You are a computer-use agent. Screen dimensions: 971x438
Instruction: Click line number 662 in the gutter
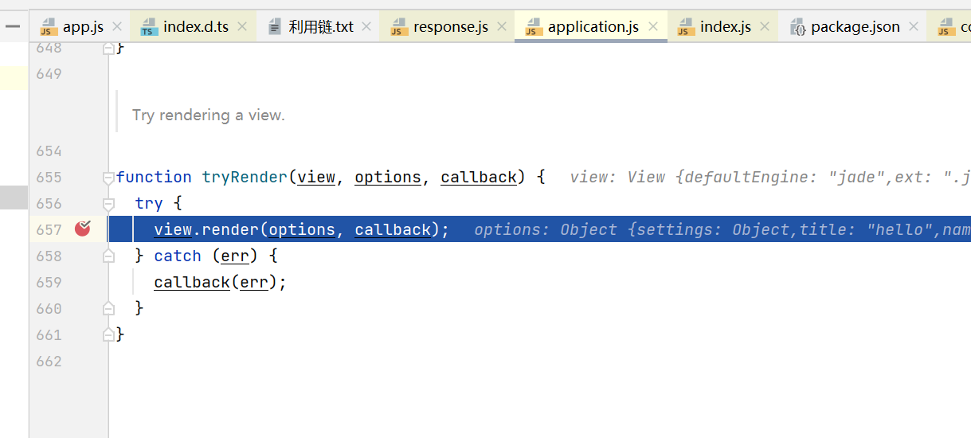[49, 361]
